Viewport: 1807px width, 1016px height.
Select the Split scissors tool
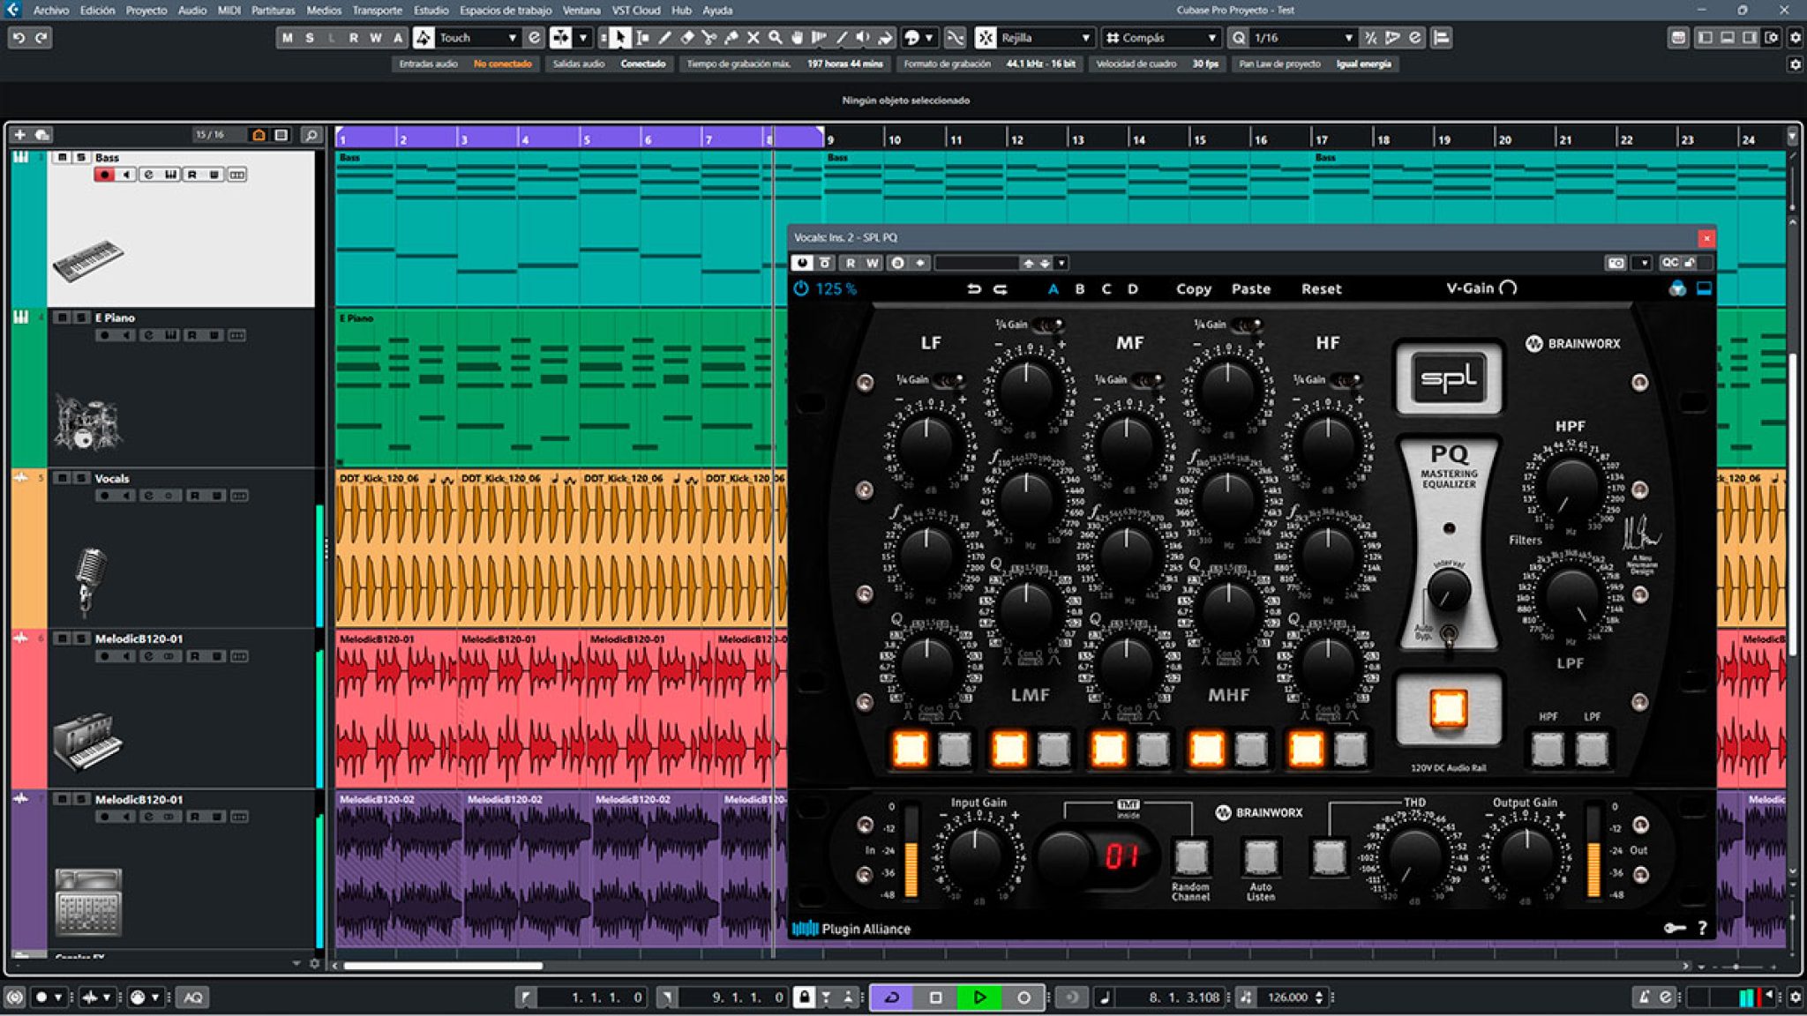point(709,37)
